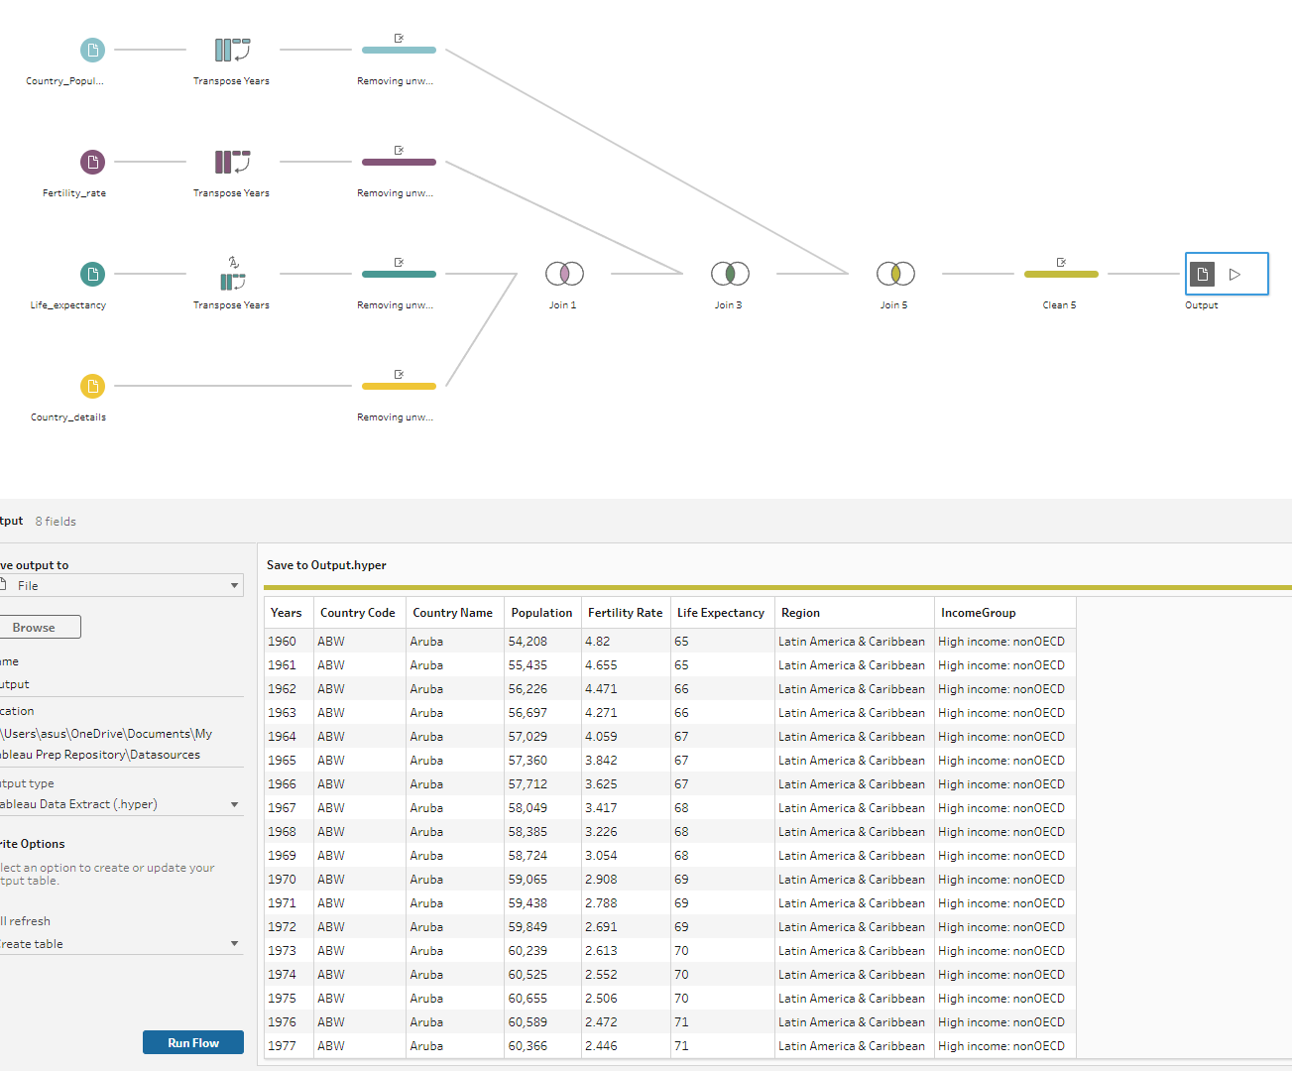
Task: Select the teal Removing unwanted clean step
Action: tap(399, 274)
